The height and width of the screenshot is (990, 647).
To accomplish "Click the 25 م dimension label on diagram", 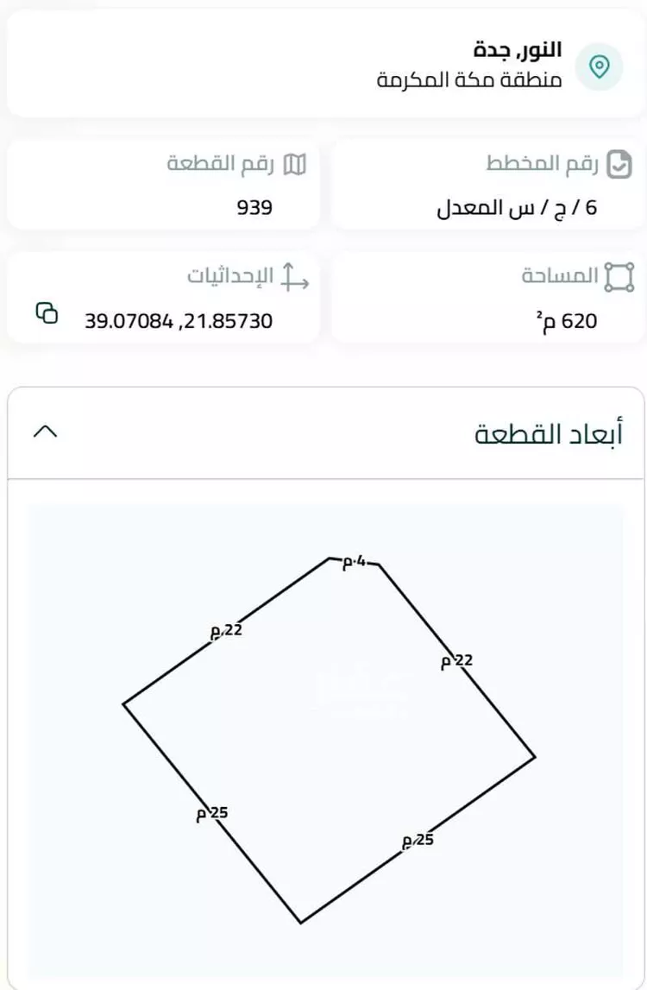I will point(213,812).
